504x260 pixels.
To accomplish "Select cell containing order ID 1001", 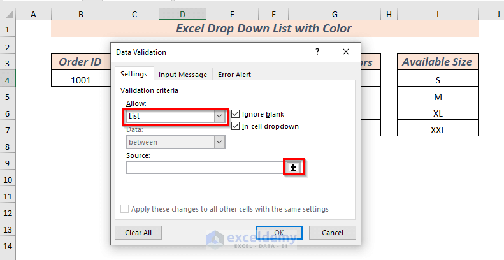I will click(81, 80).
